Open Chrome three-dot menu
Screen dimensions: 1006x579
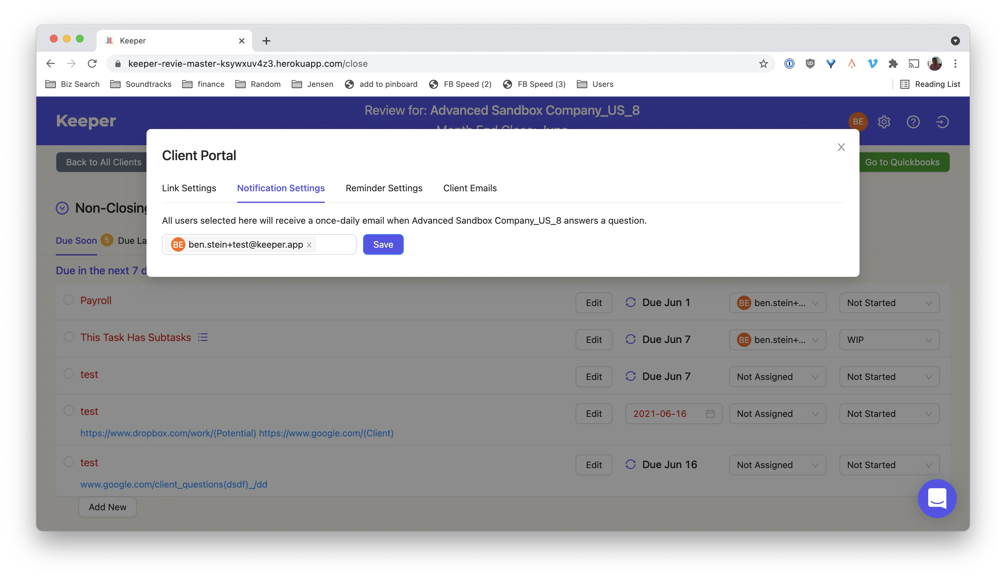click(955, 64)
